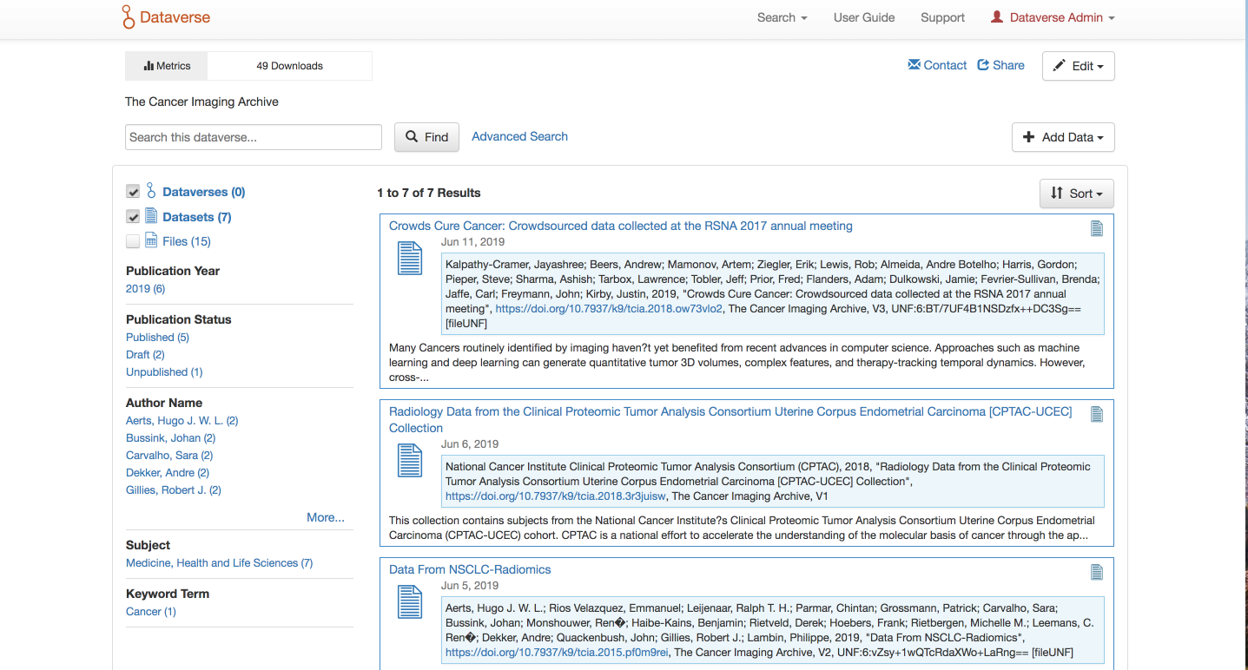The image size is (1248, 670).
Task: Click the Search this dataverse input field
Action: [x=254, y=137]
